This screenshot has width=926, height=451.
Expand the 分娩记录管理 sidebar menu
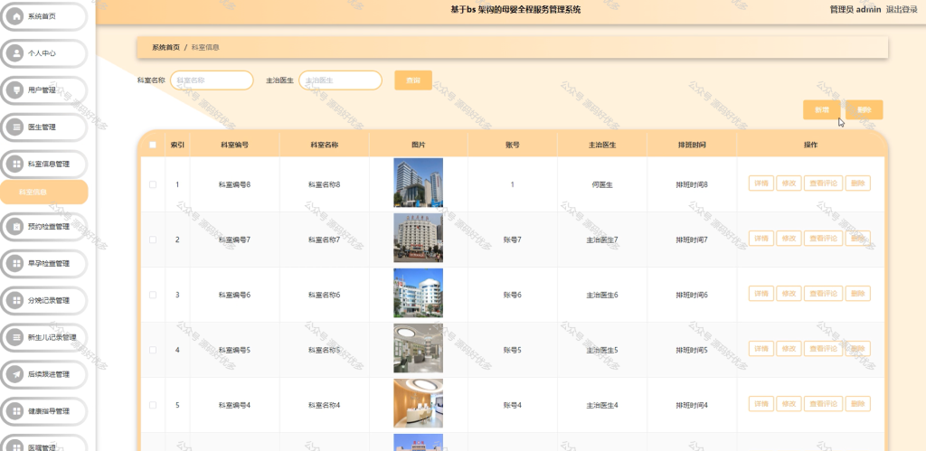[43, 300]
